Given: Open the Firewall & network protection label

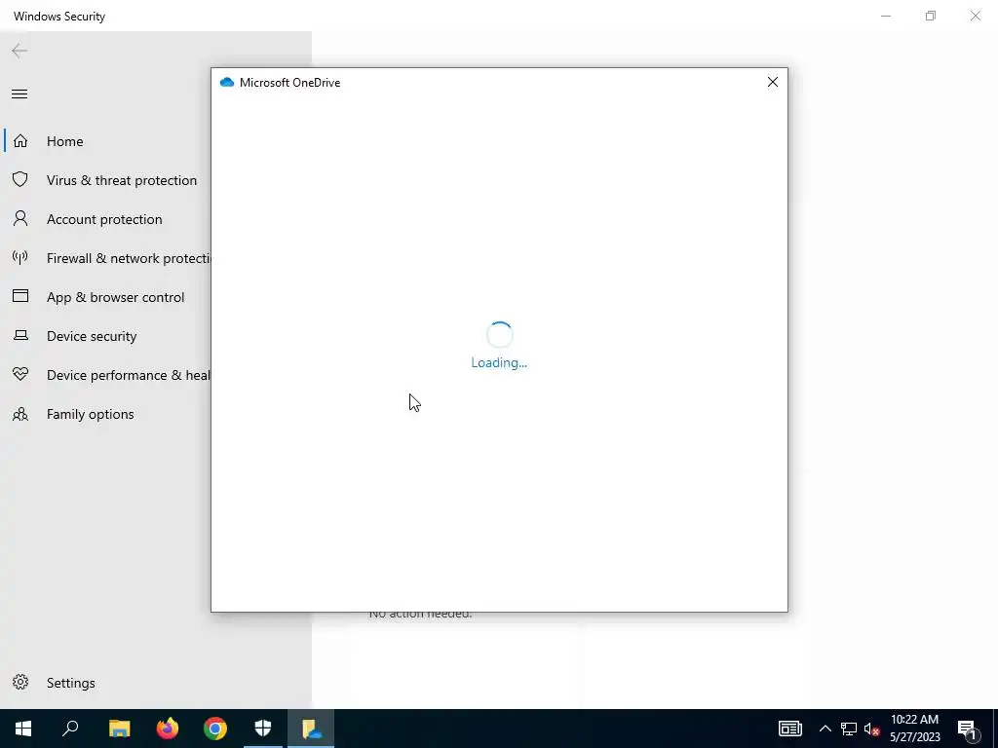Looking at the screenshot, I should (x=129, y=258).
